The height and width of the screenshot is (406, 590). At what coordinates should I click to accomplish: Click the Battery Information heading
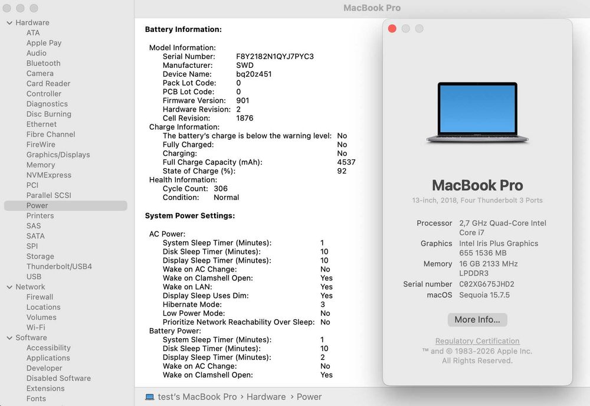(x=183, y=30)
